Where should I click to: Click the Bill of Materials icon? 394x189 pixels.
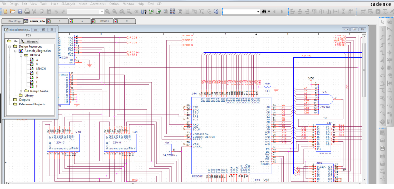click(180, 12)
